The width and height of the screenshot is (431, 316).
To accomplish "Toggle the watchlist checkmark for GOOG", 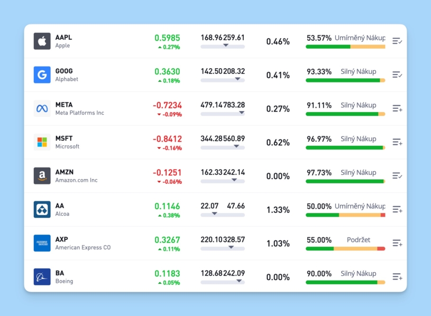I will (397, 74).
